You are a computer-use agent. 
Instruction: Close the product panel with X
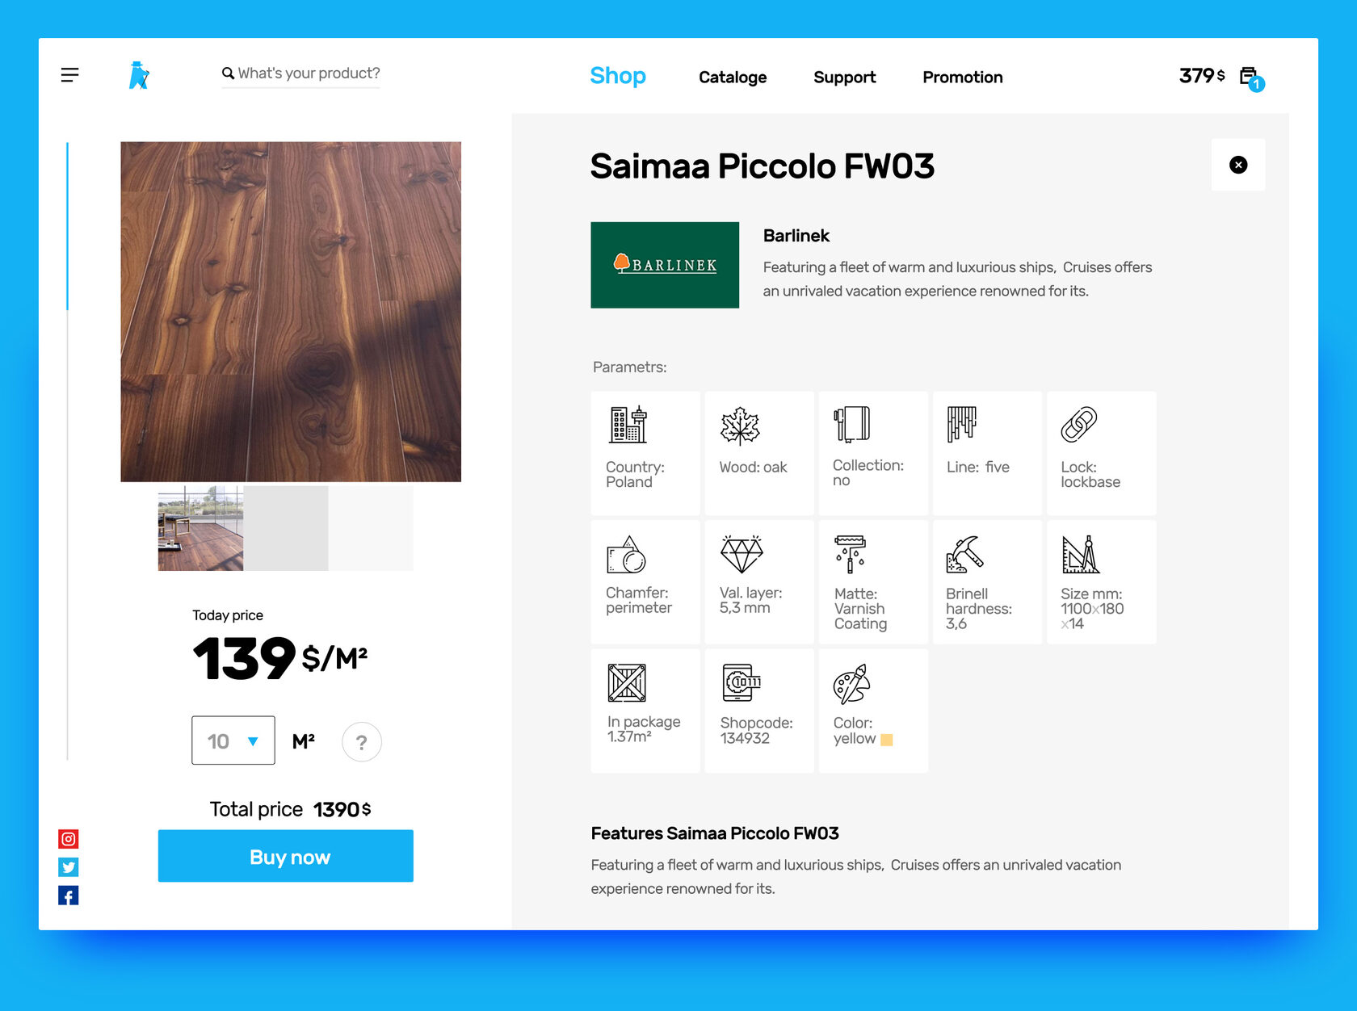coord(1238,165)
